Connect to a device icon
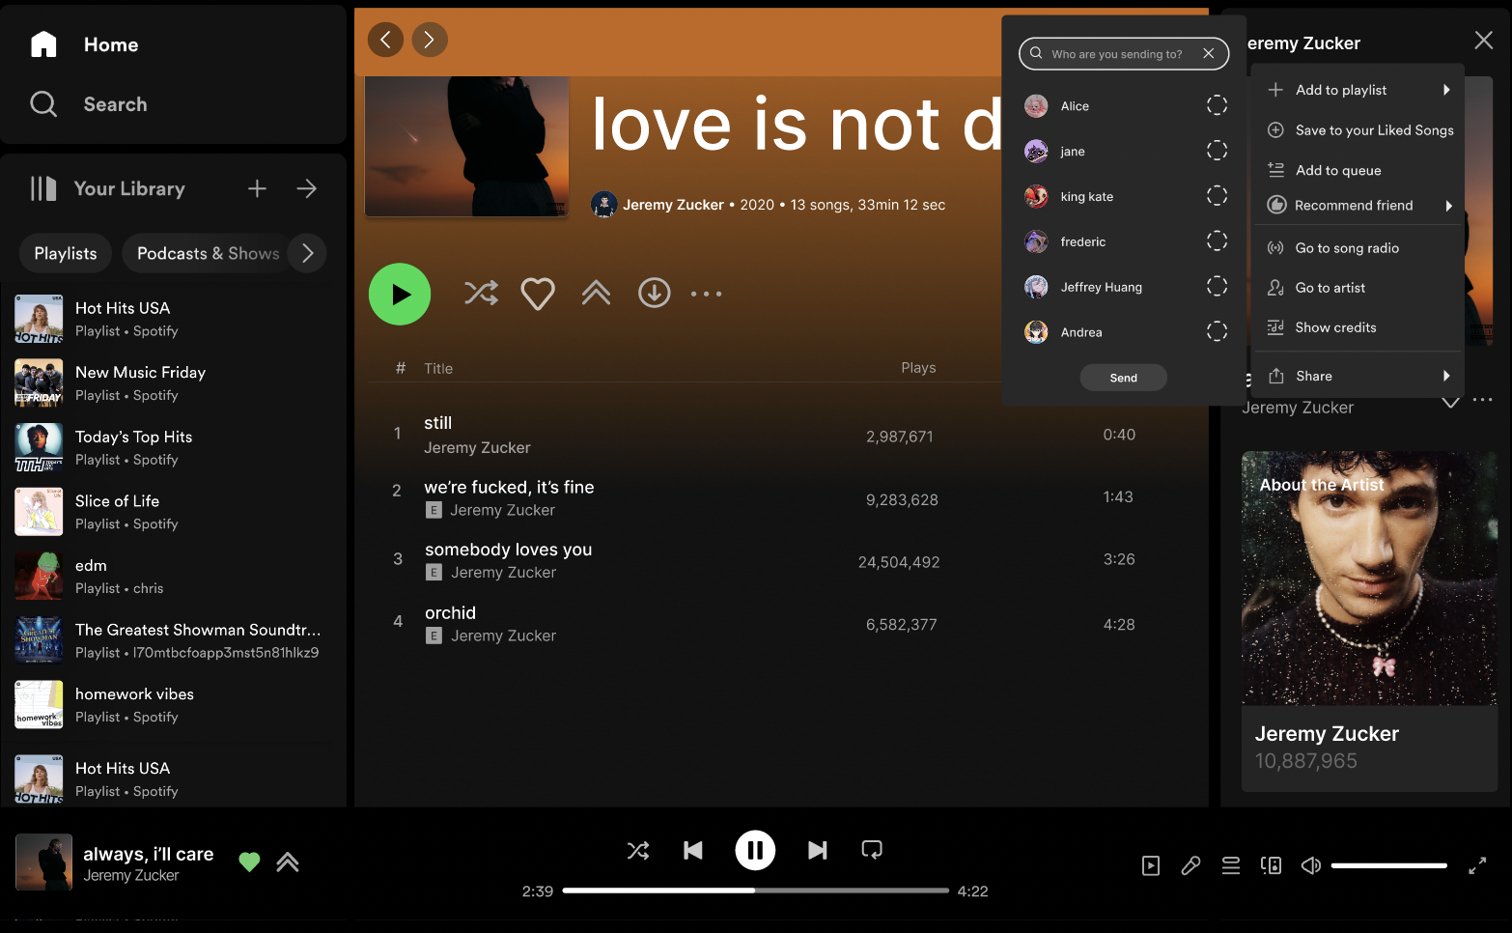The width and height of the screenshot is (1512, 933). click(1271, 865)
